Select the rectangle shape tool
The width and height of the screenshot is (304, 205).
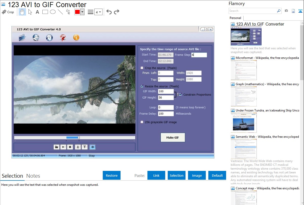click(x=45, y=12)
